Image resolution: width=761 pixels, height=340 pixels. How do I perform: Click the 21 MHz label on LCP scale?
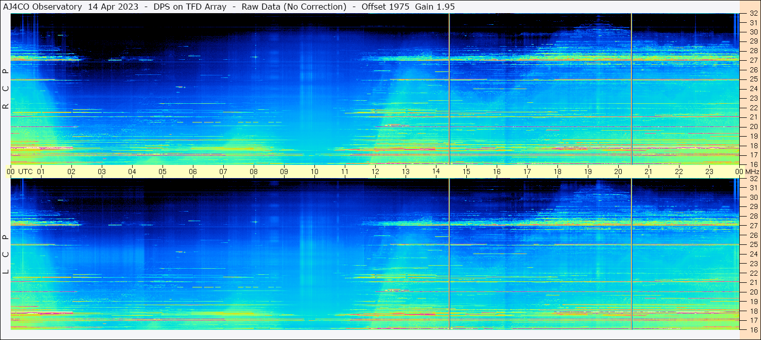753,282
